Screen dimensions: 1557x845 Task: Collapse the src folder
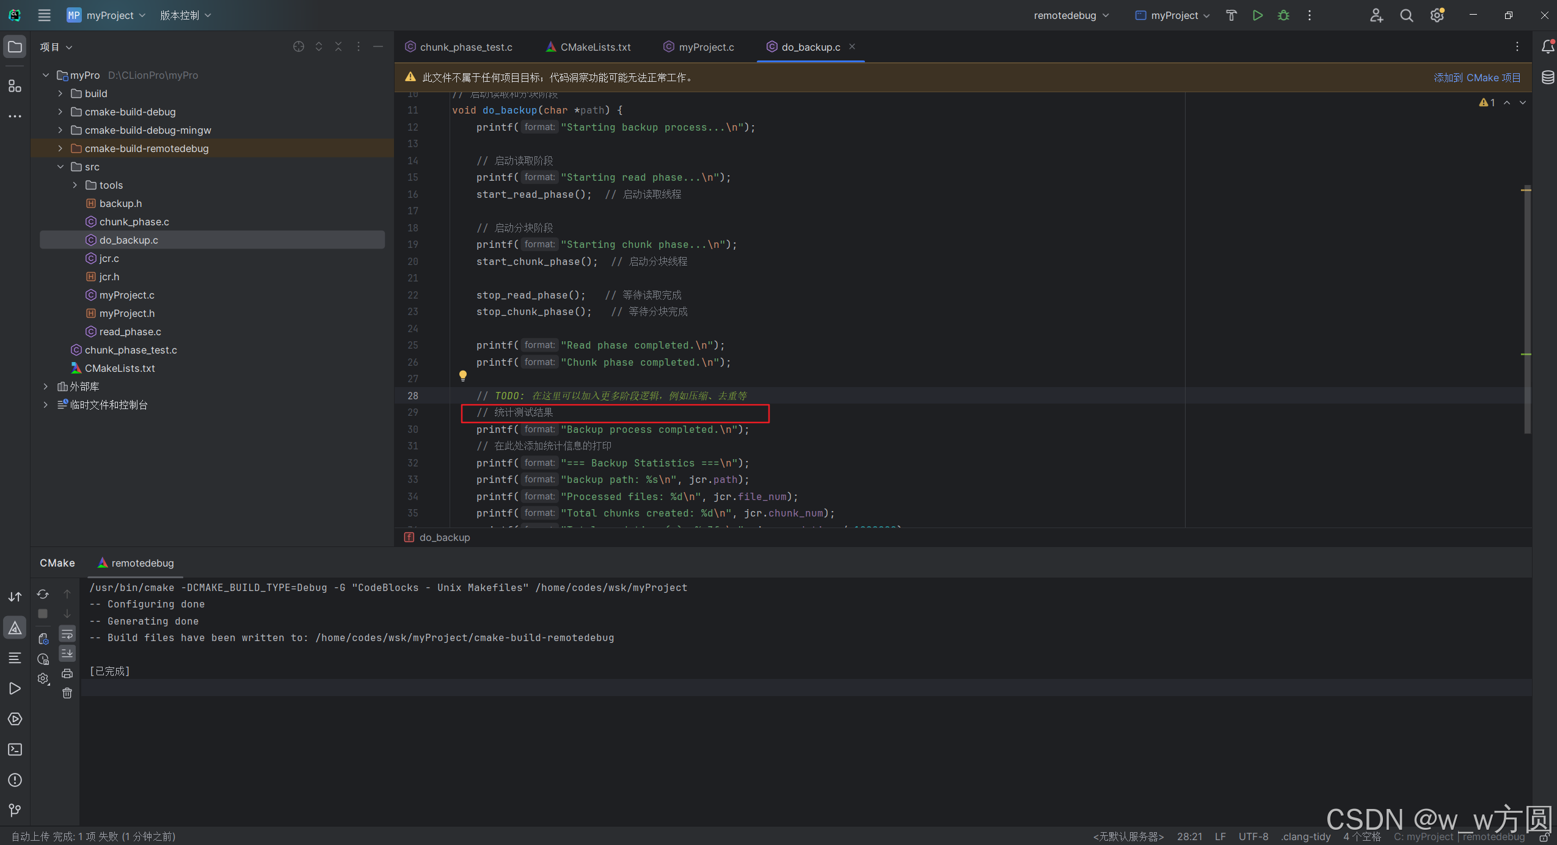[x=60, y=167]
